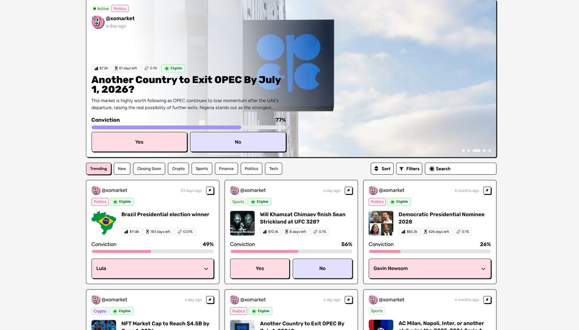Pin the Khamzat Chimaev UFC 328 card

348,191
